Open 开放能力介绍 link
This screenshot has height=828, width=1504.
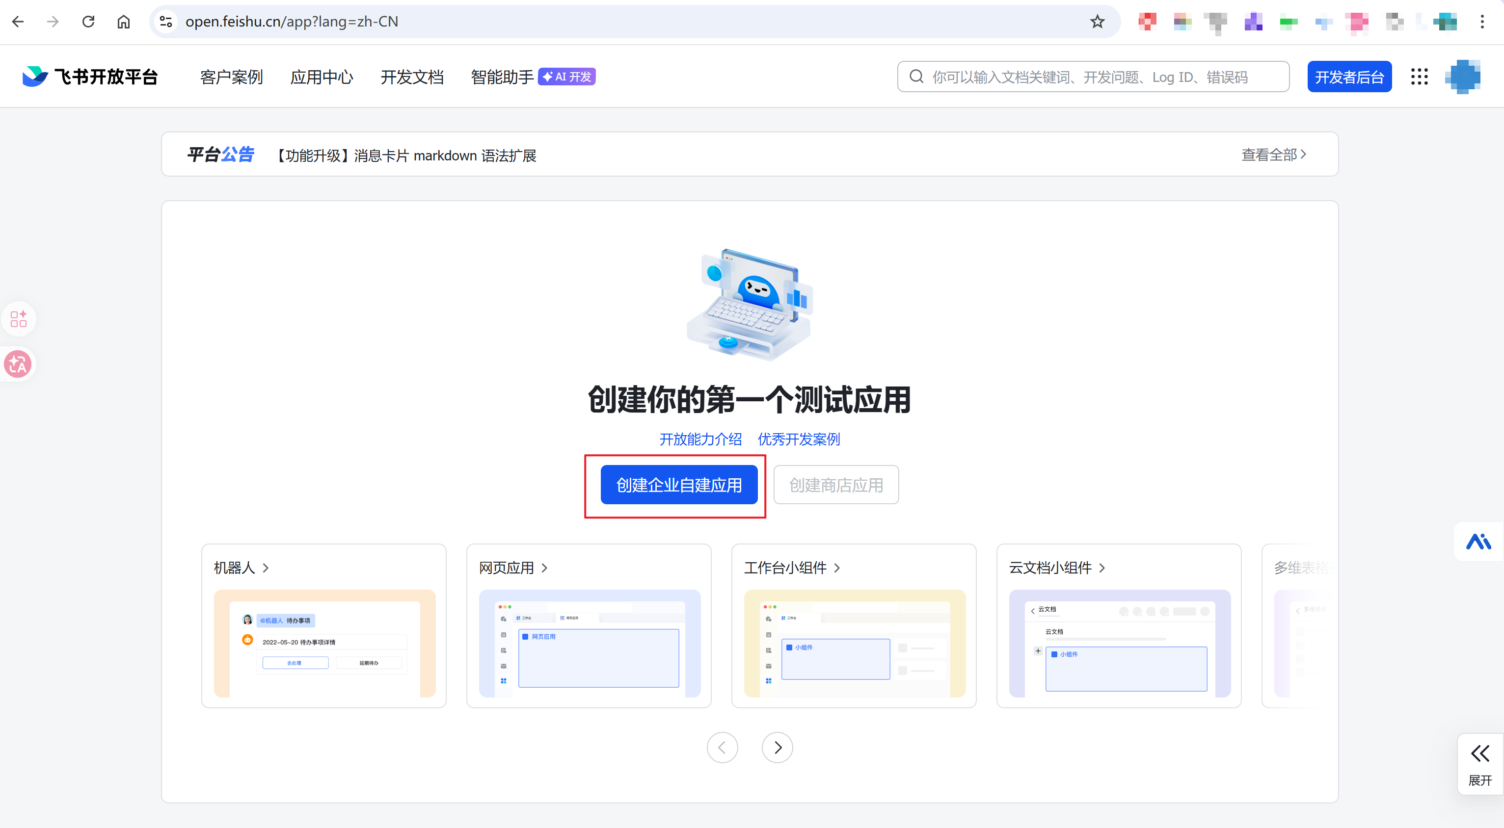[x=700, y=440]
